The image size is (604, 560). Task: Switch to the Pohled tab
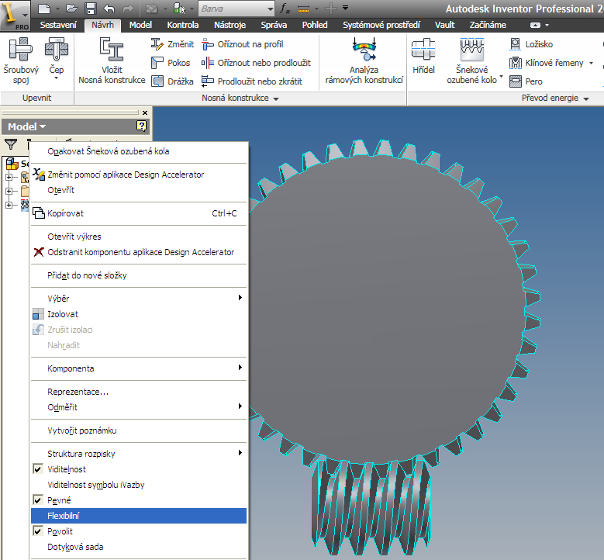pos(315,25)
